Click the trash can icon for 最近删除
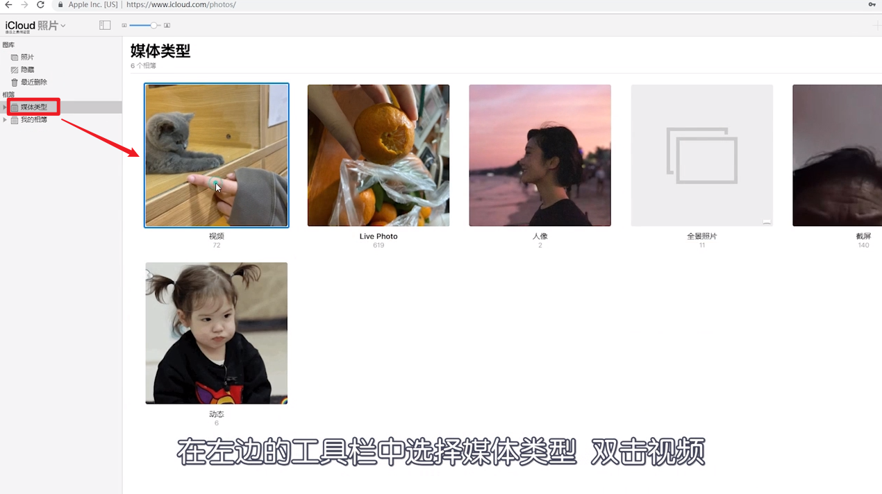 click(15, 83)
